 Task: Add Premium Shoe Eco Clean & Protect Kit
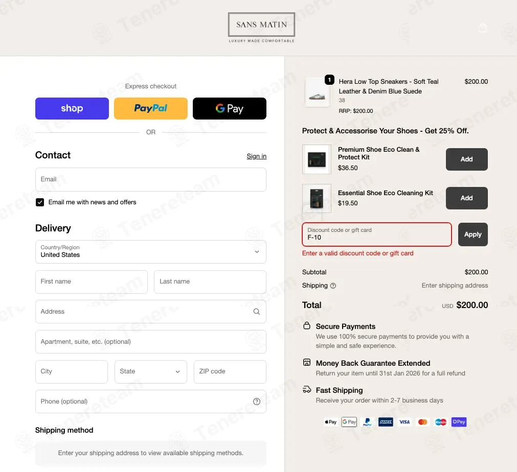click(466, 159)
